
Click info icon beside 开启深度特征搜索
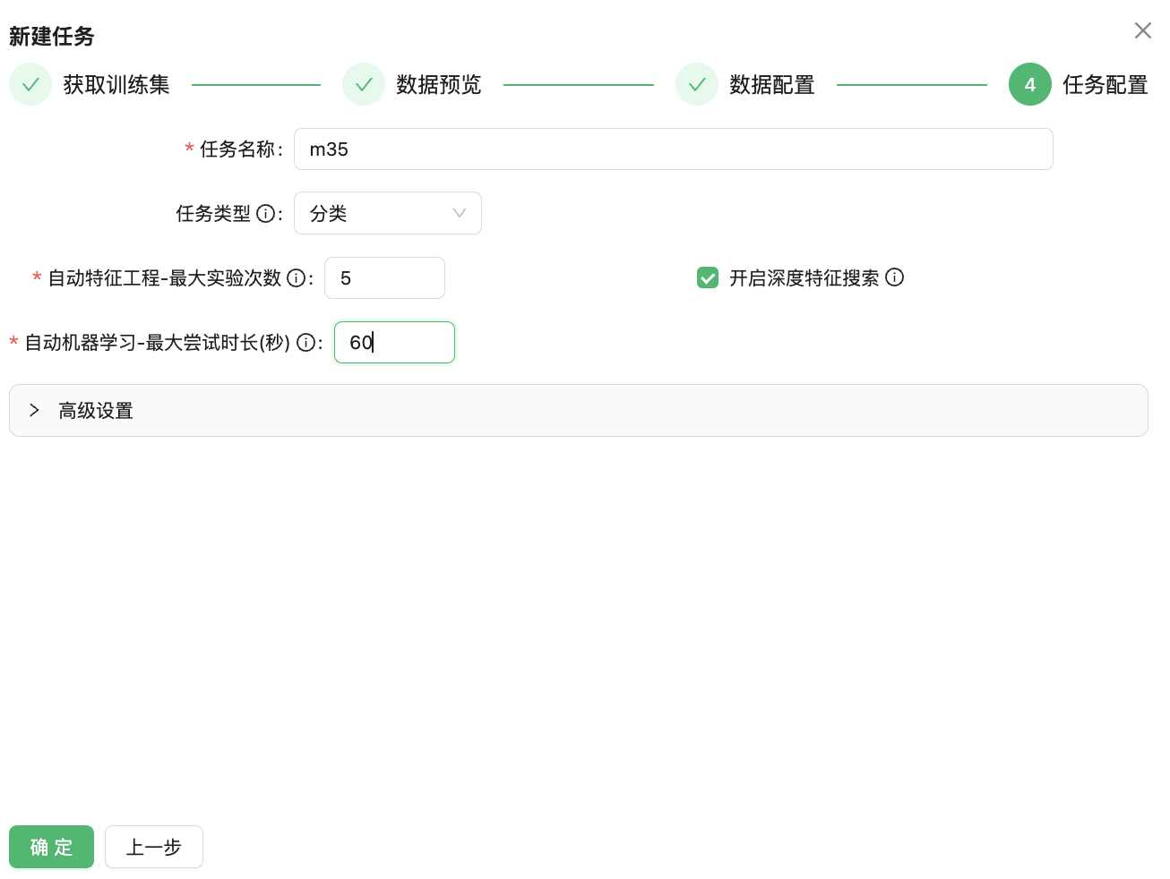click(894, 277)
